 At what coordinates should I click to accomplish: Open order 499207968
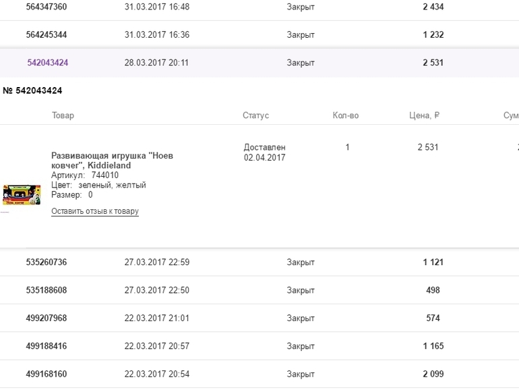pos(46,318)
